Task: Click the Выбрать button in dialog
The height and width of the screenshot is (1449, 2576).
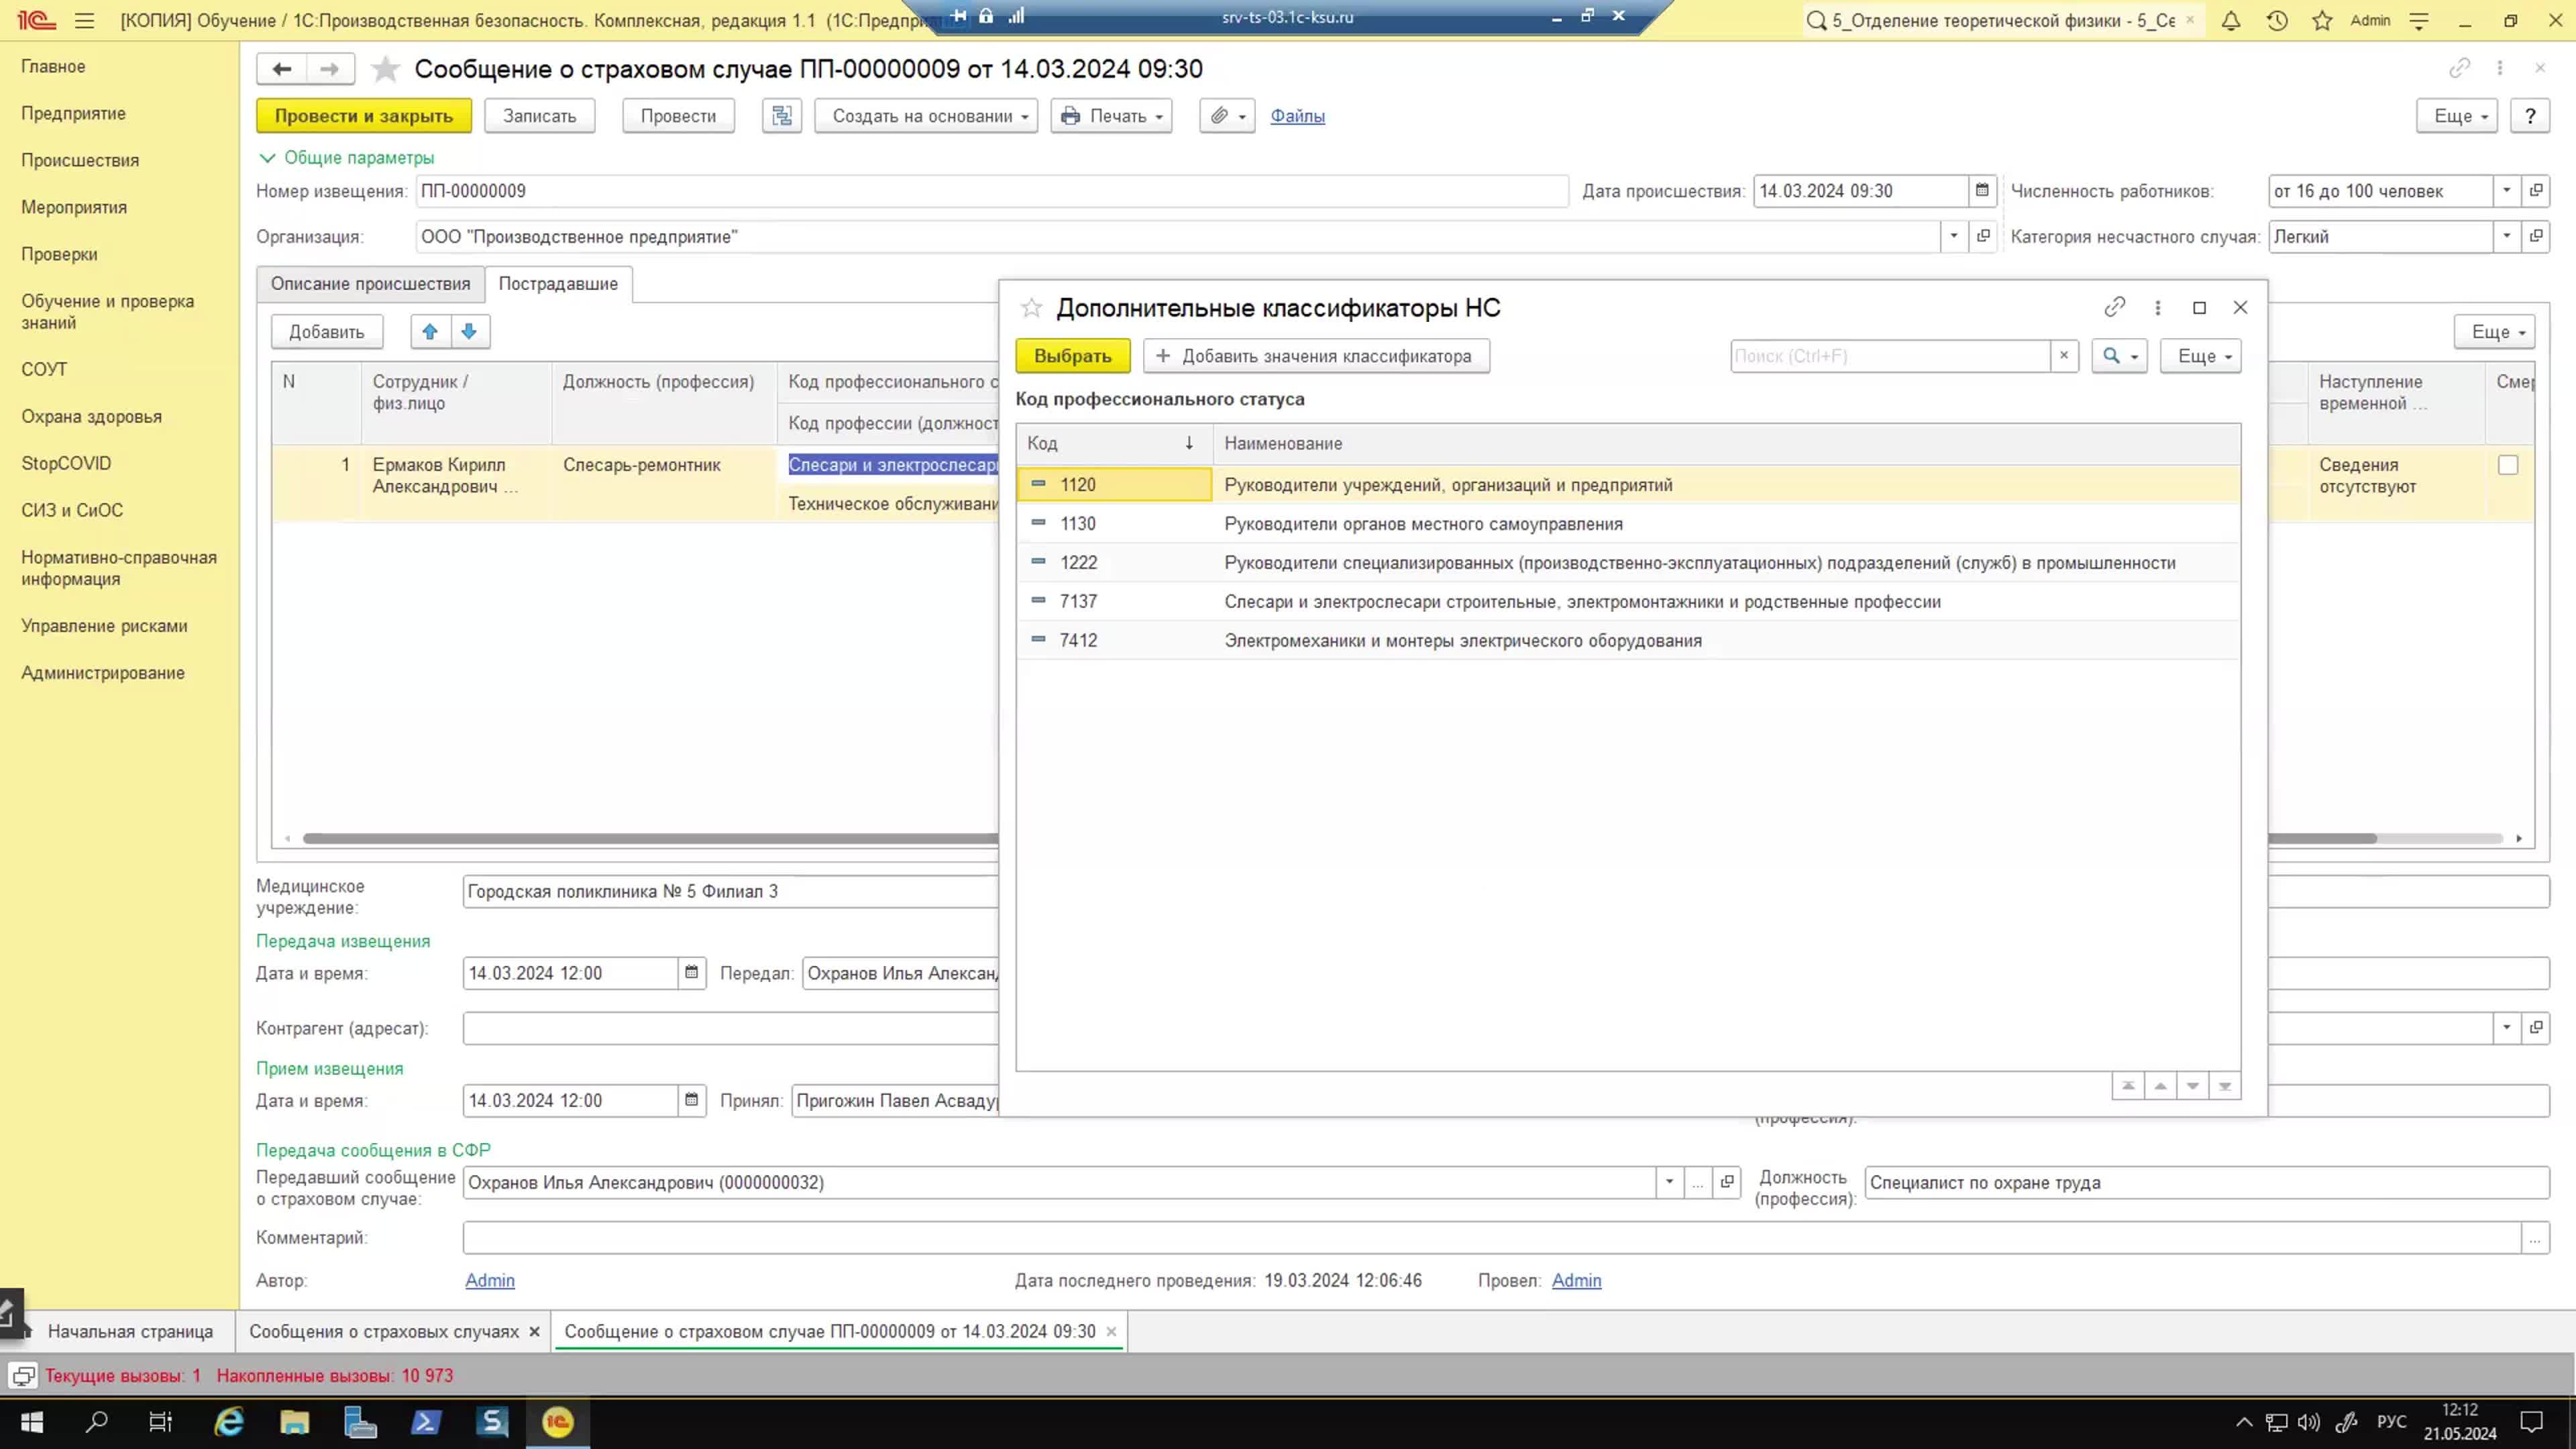Action: [x=1073, y=356]
